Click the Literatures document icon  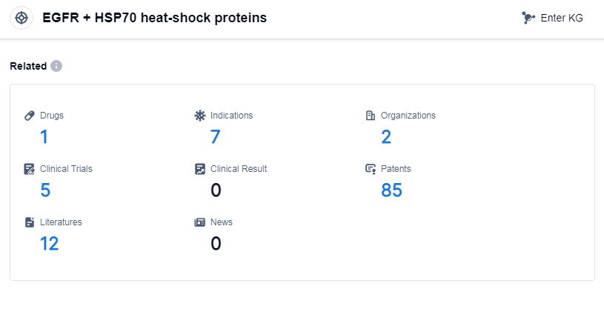pyautogui.click(x=30, y=222)
